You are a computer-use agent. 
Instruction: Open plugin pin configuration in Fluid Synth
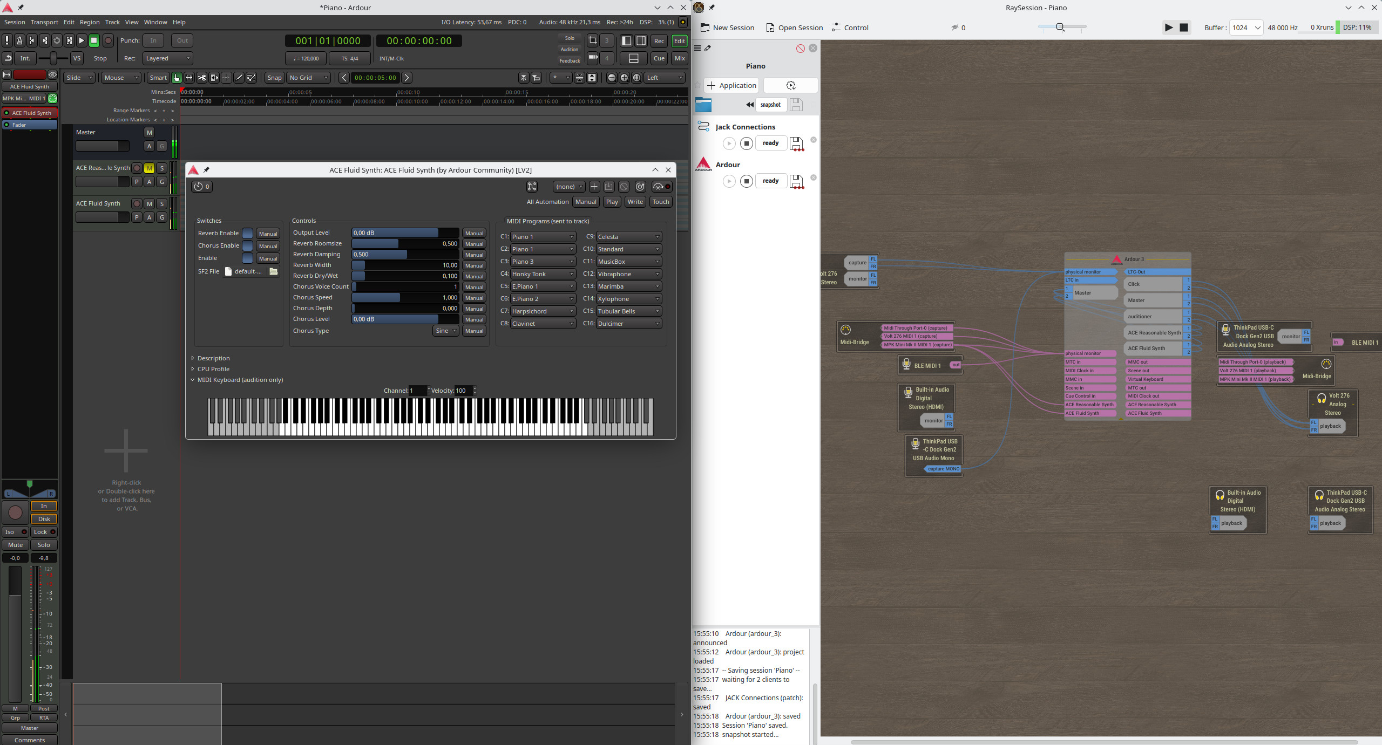[532, 187]
